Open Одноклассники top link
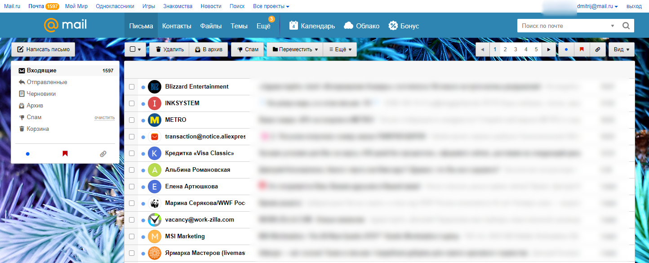 (115, 6)
